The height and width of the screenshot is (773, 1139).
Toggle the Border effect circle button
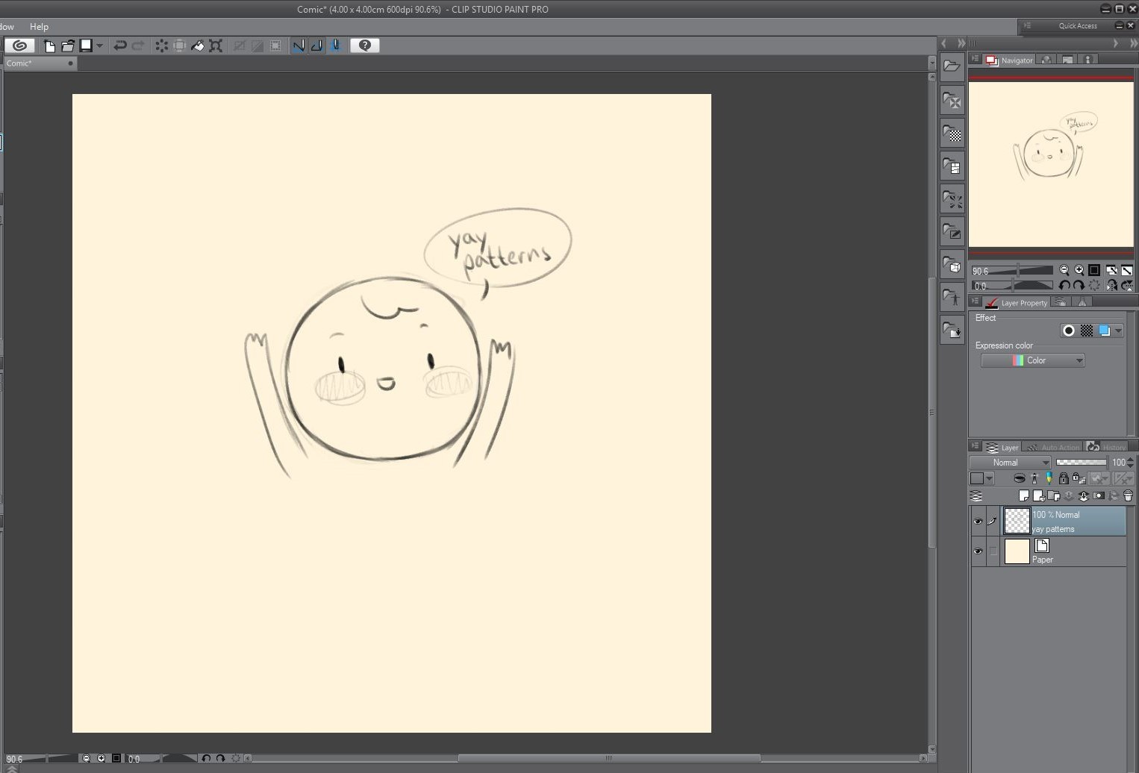click(1069, 331)
